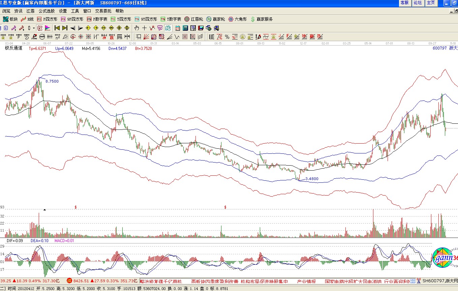Viewport: 458px width, 291px height.
Task: Click the 8.7500 price high label
Action: tap(52, 81)
